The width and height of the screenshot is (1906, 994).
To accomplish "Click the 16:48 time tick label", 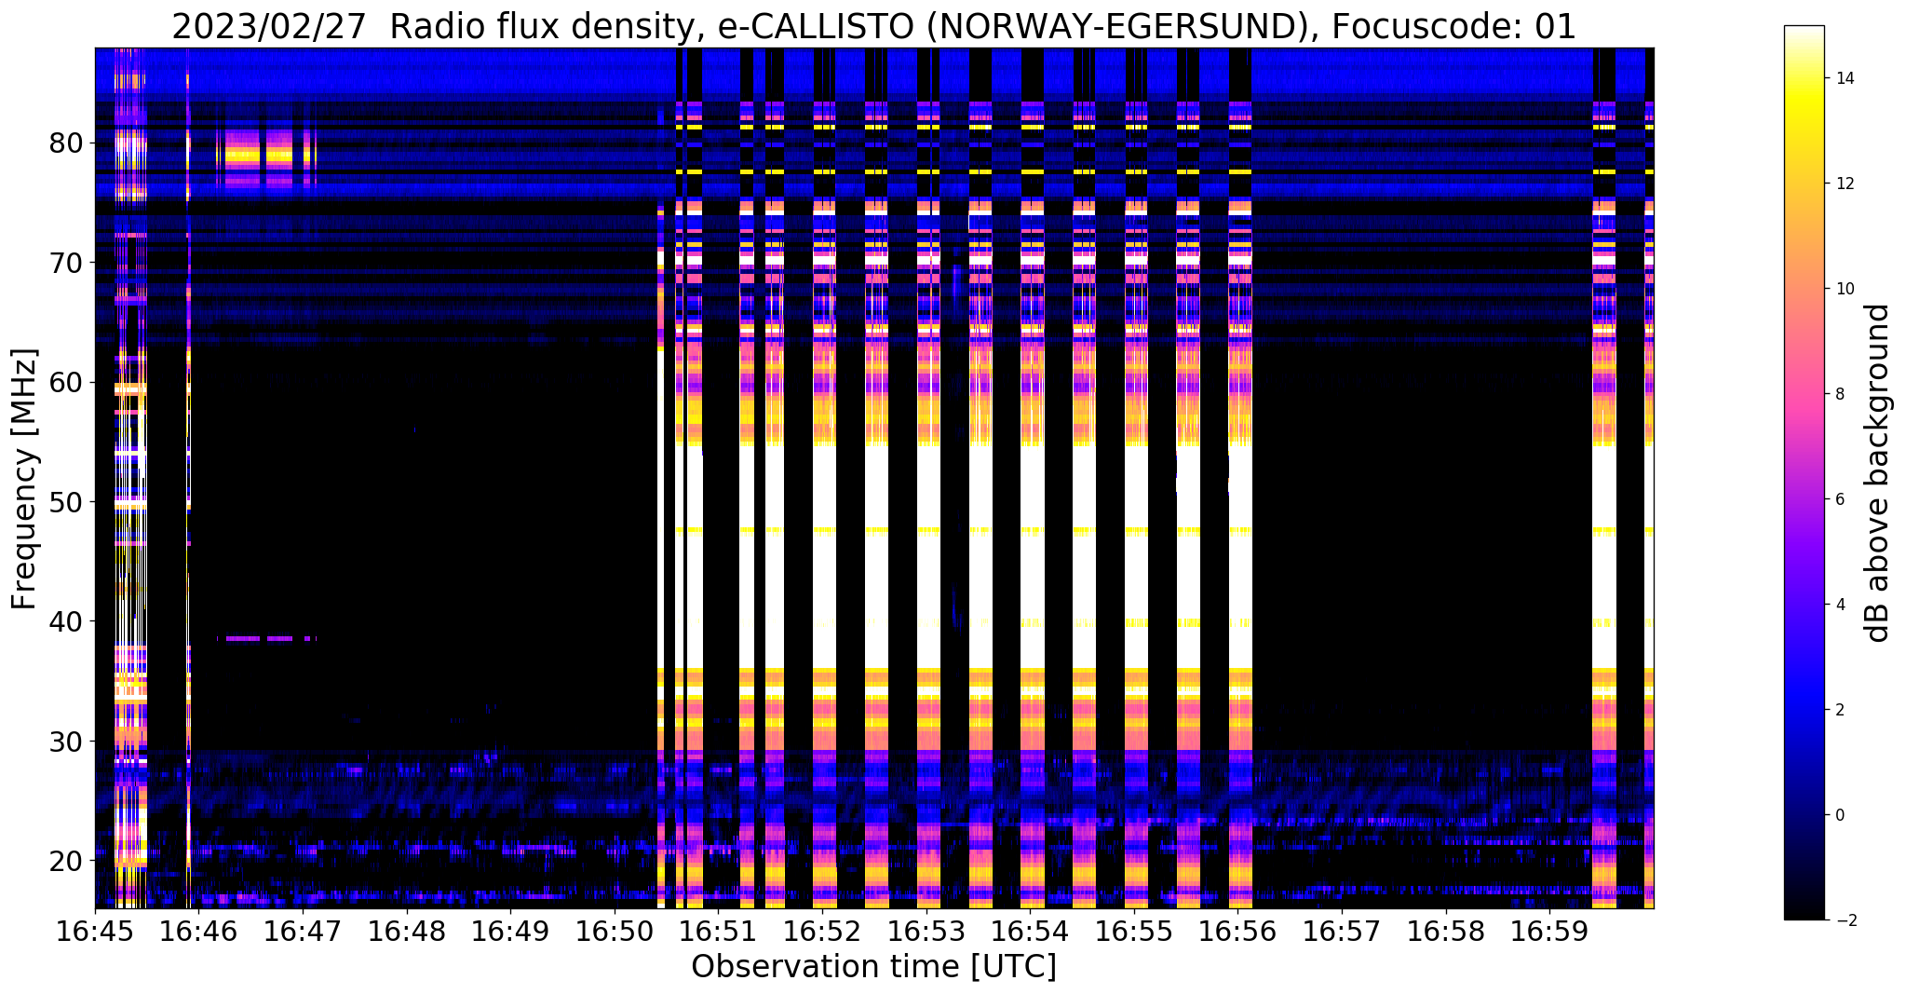I will click(x=407, y=931).
